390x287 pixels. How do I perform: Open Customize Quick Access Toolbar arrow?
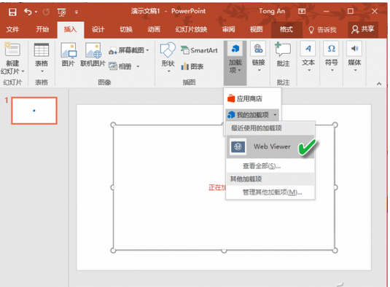[x=77, y=12]
